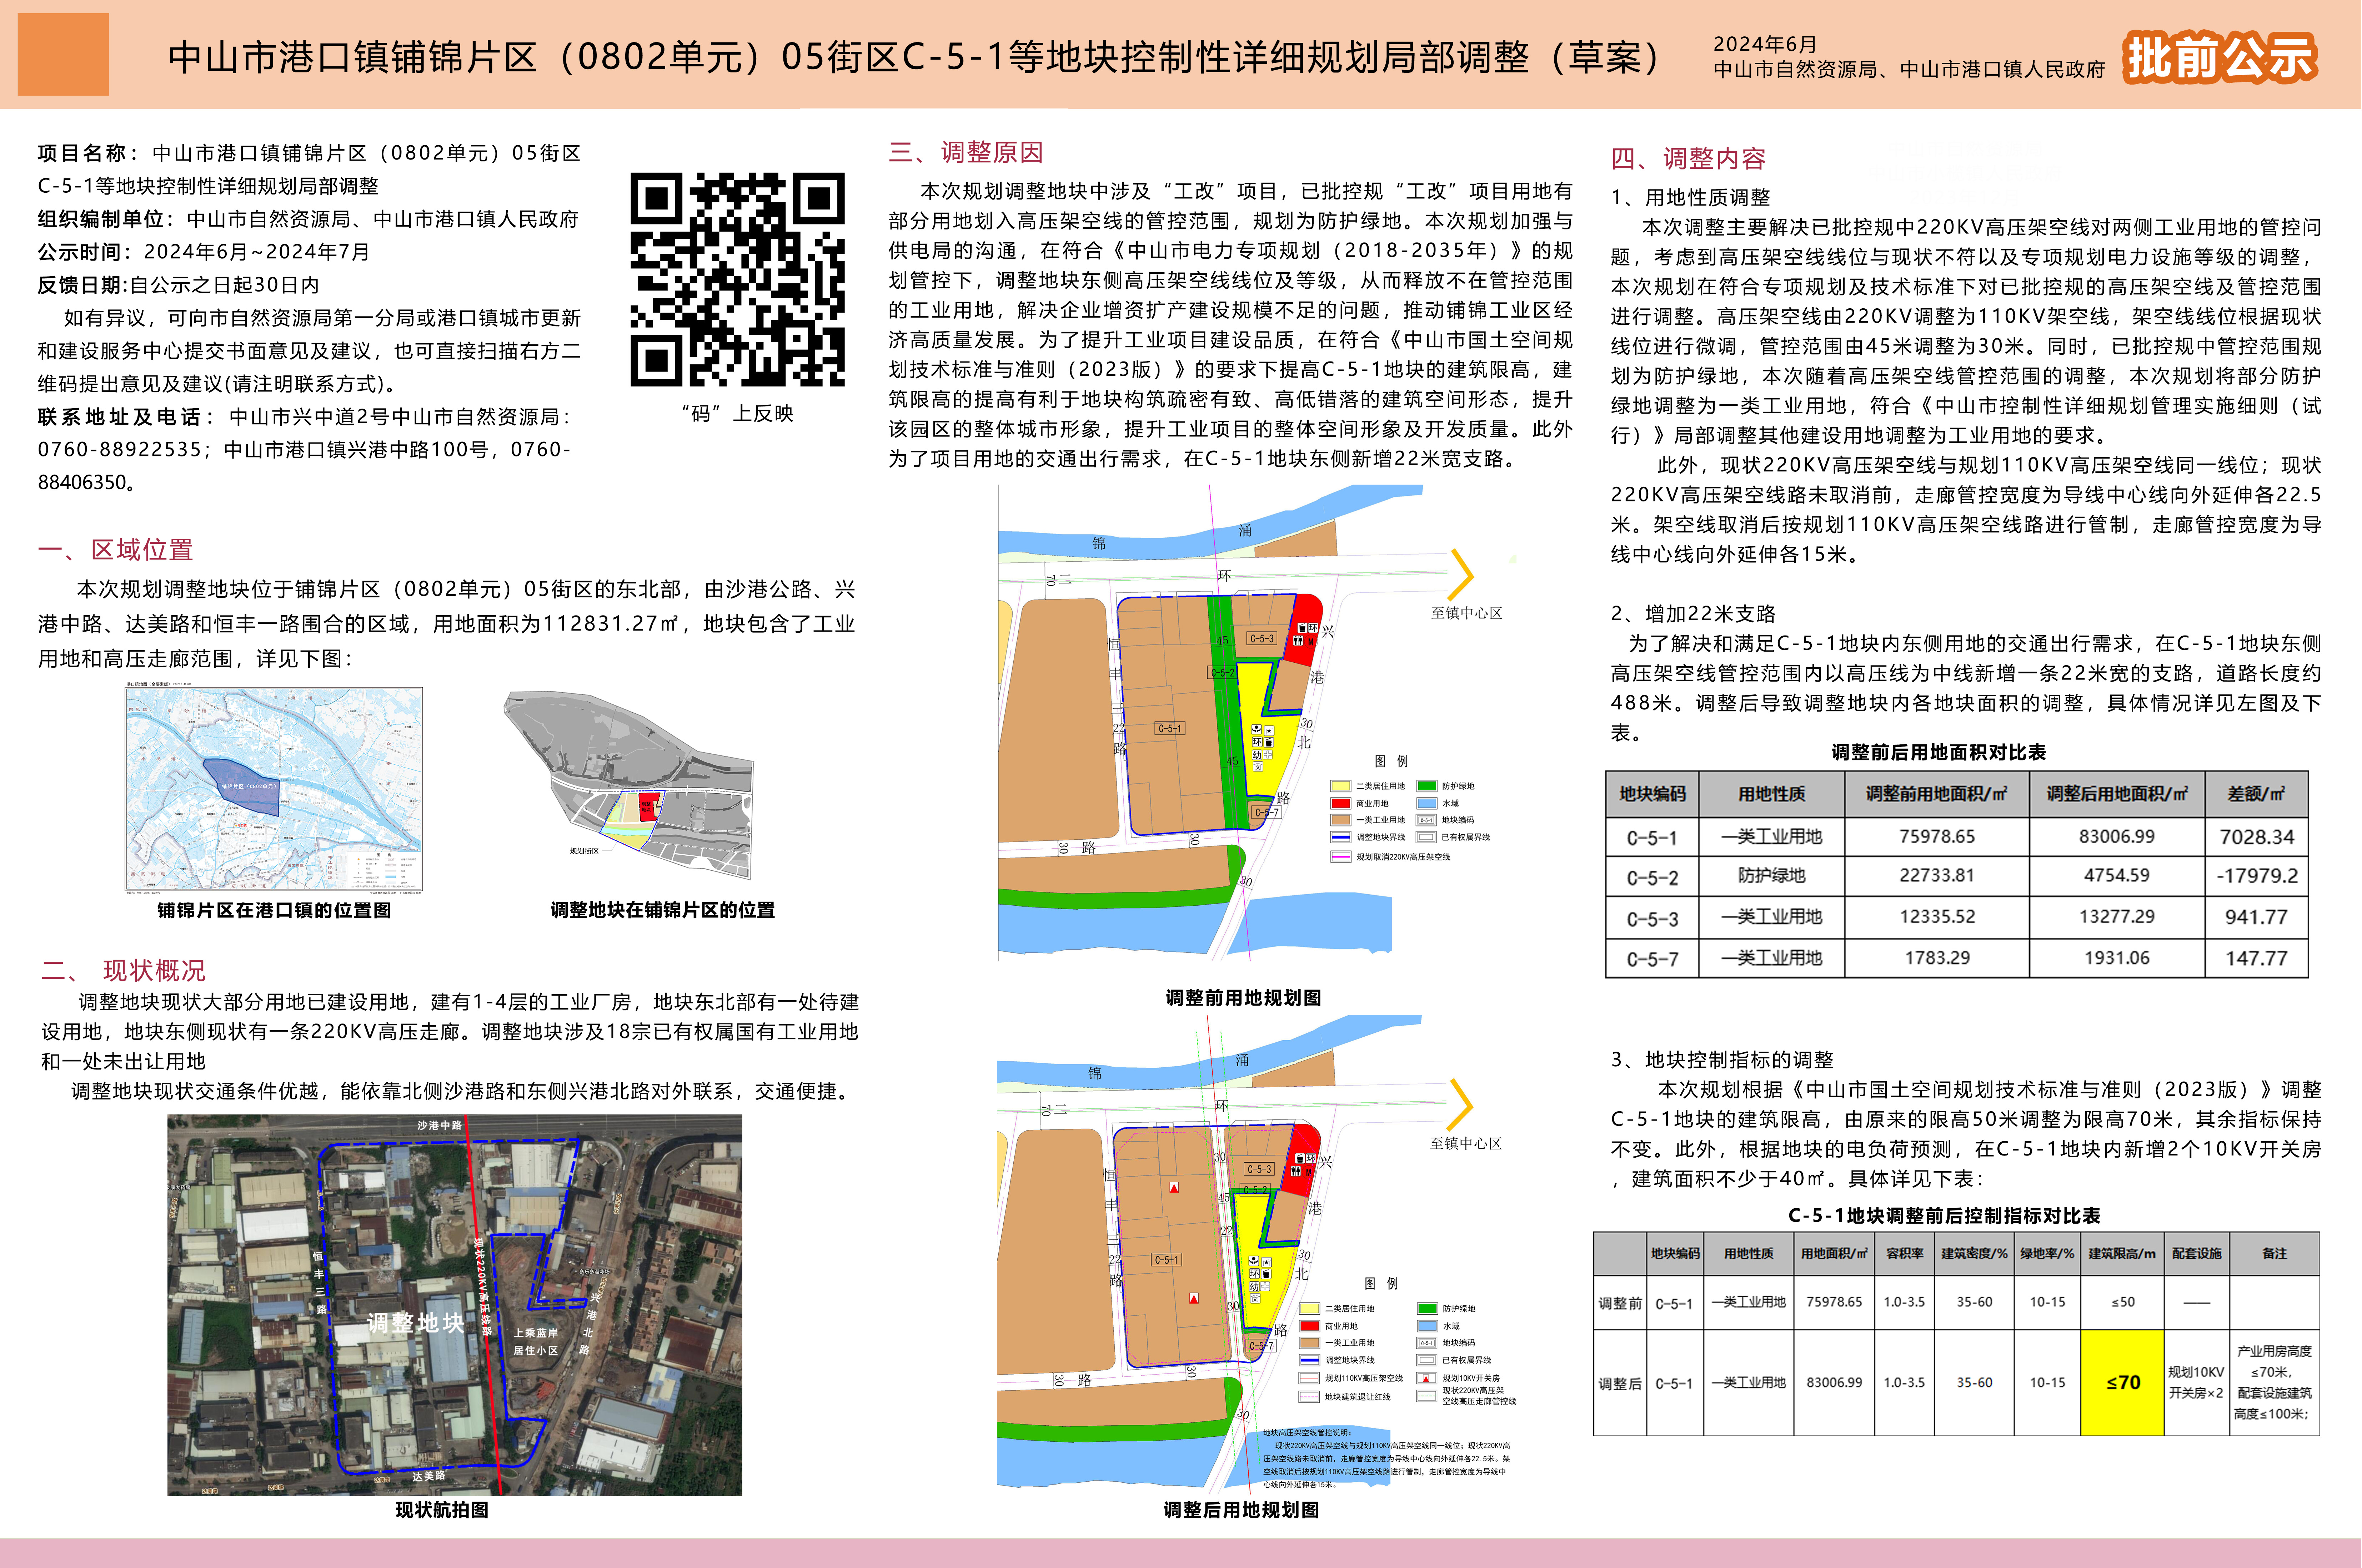Select the grey 调整地块 location map
This screenshot has width=2362, height=1568.
(x=628, y=785)
